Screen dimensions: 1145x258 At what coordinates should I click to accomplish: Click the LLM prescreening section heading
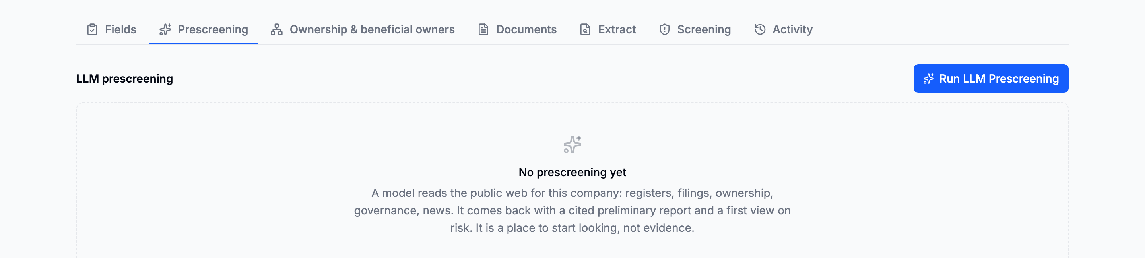[x=124, y=79]
